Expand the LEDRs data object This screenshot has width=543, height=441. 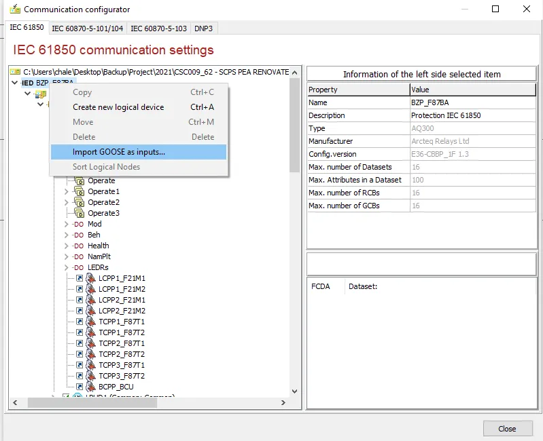(66, 267)
